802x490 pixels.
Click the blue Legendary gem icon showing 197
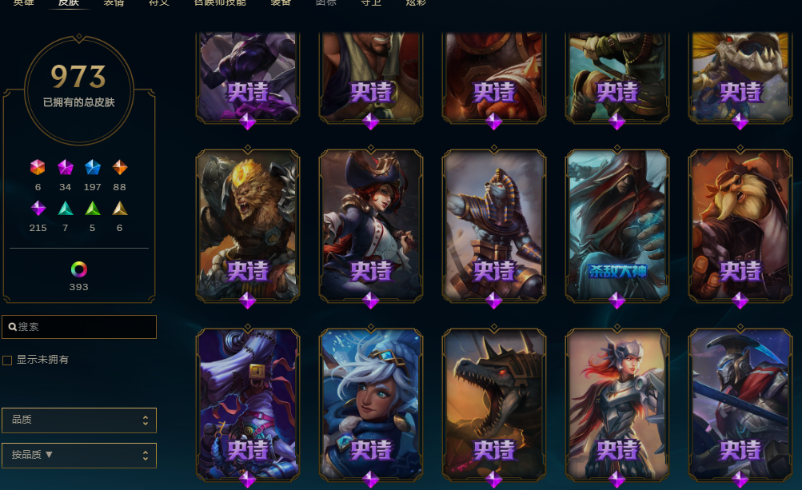pyautogui.click(x=93, y=167)
